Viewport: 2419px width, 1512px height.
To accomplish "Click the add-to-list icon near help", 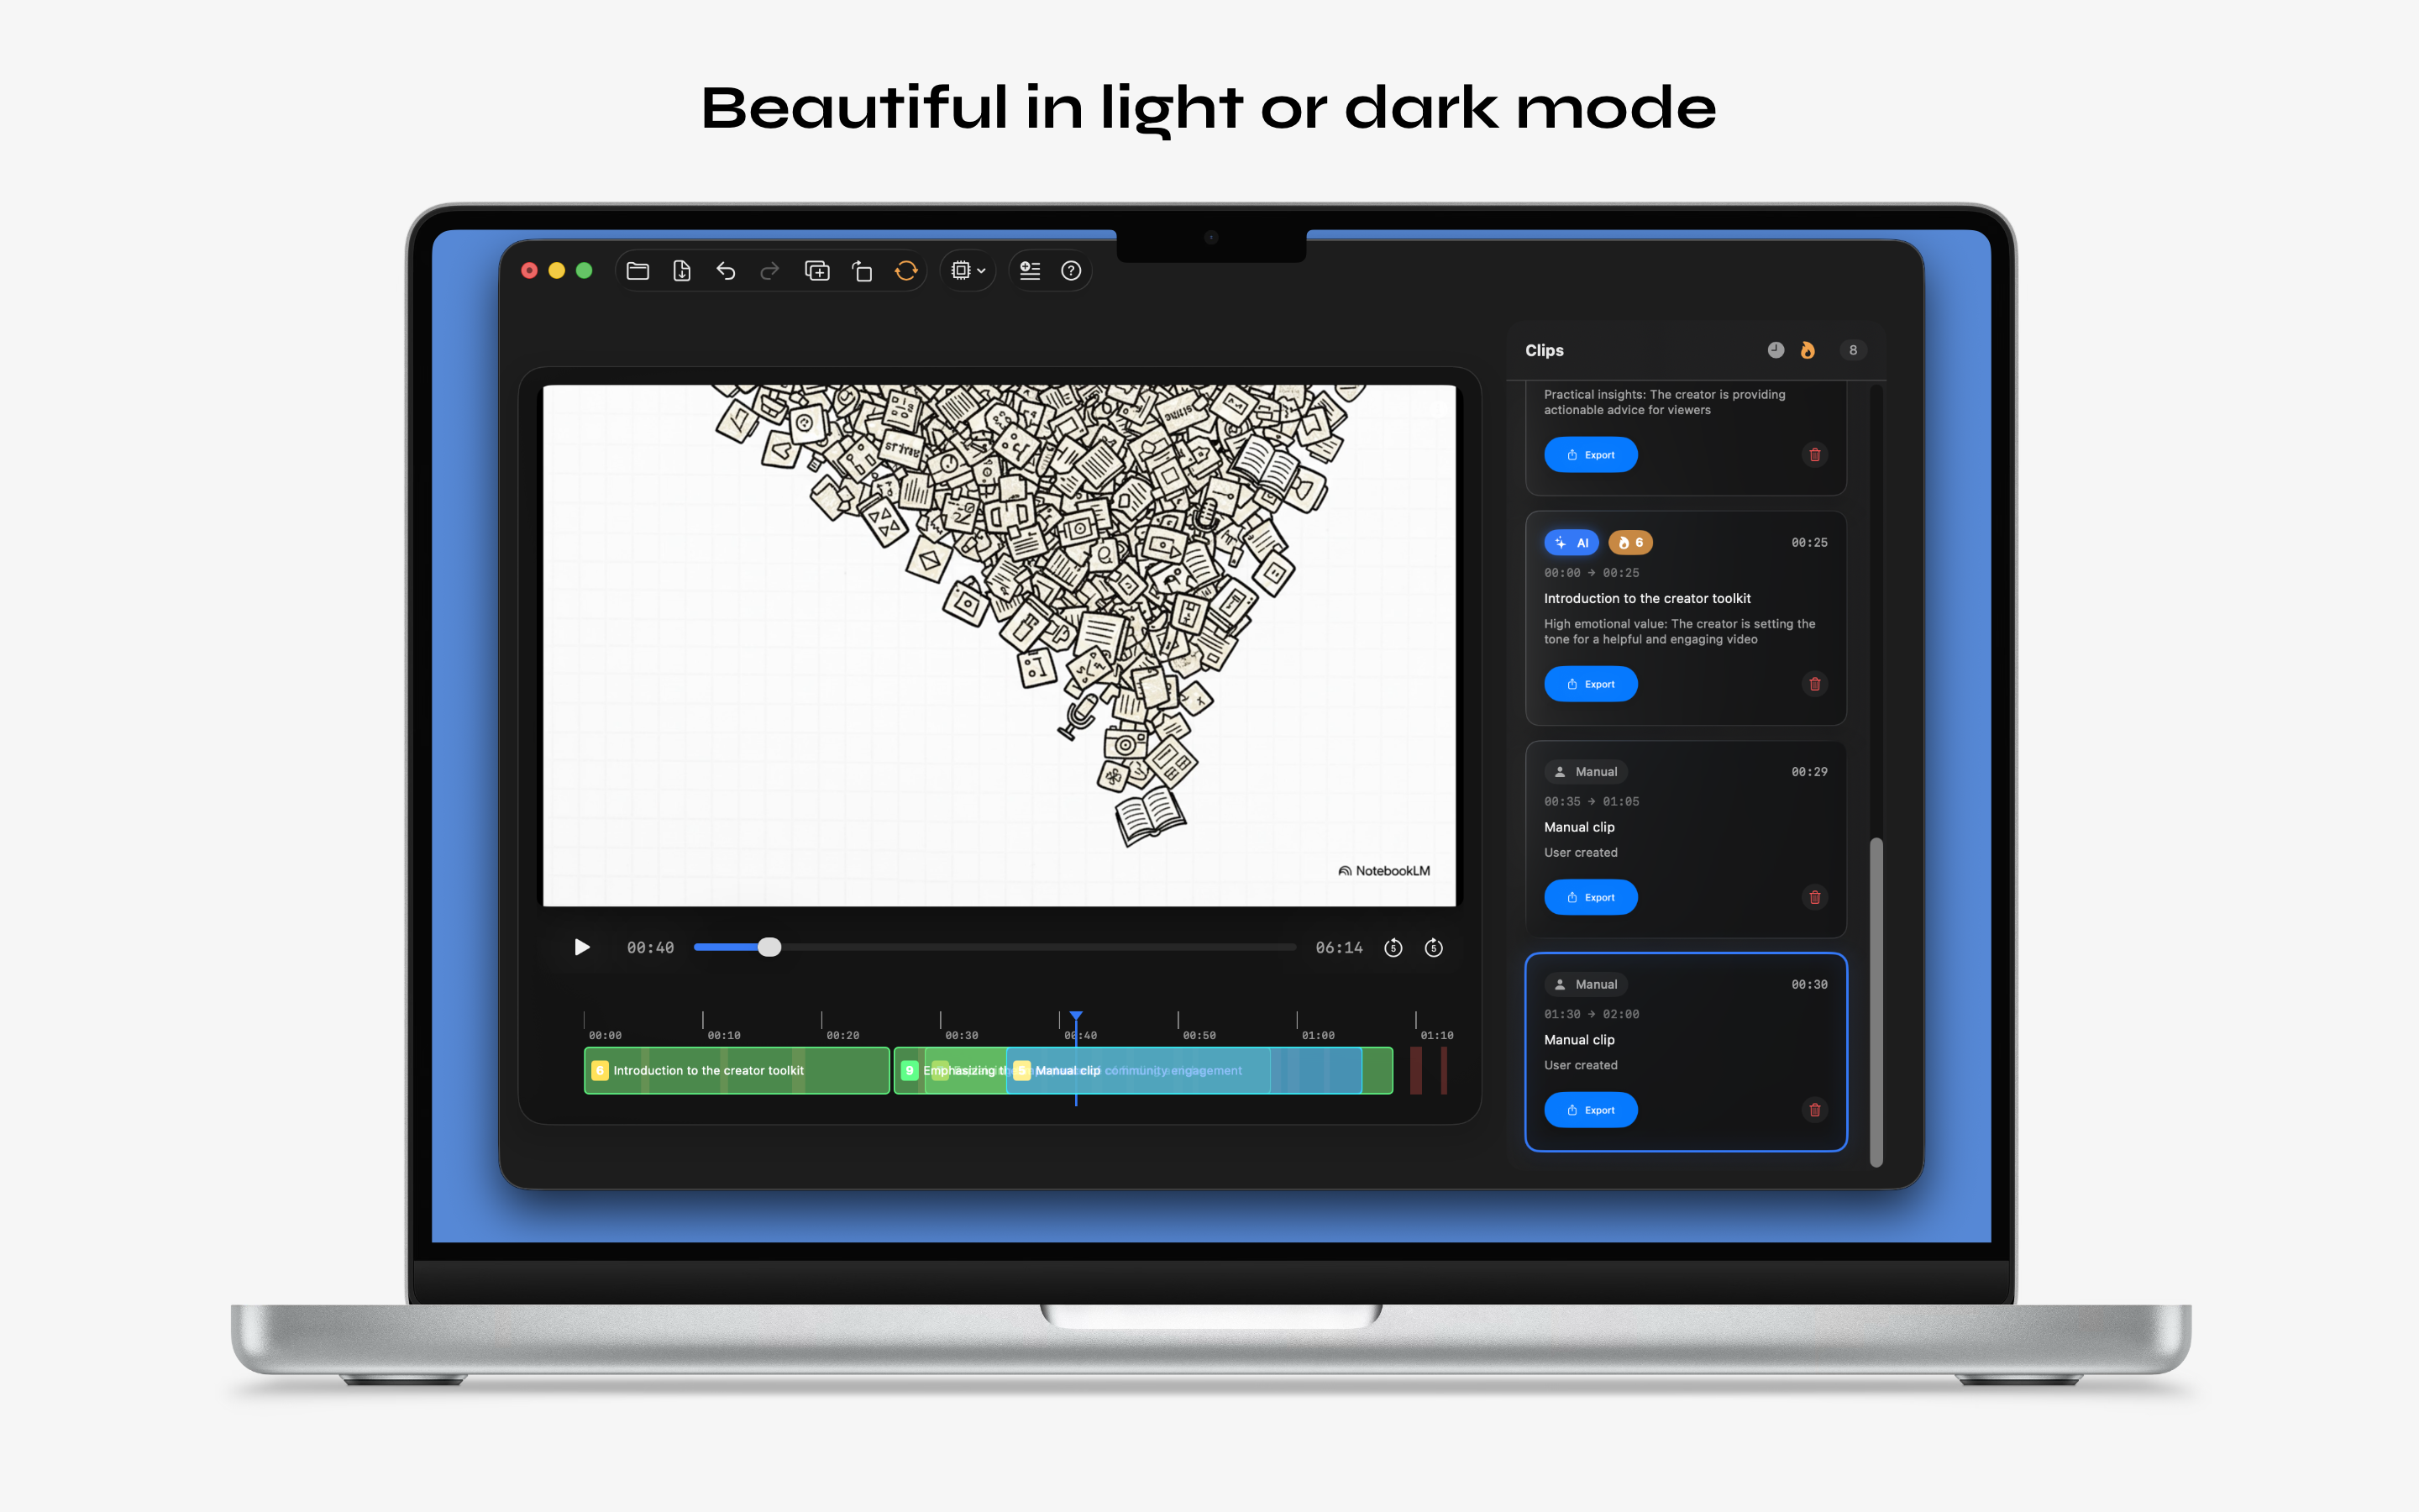I will click(1031, 271).
